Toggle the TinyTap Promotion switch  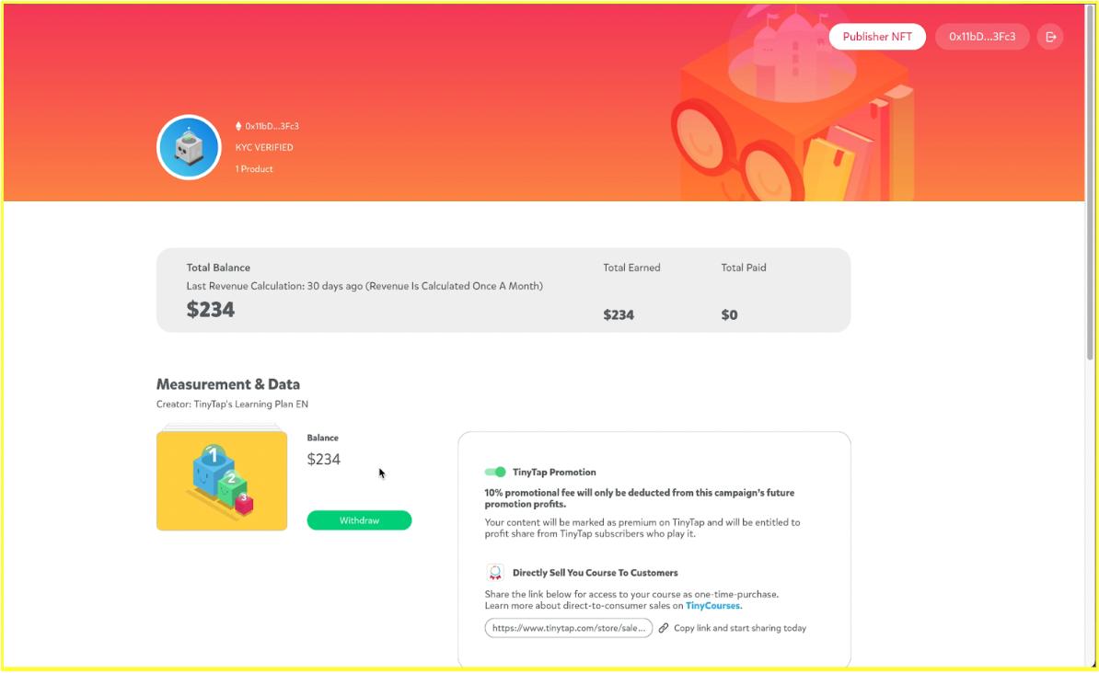coord(495,472)
